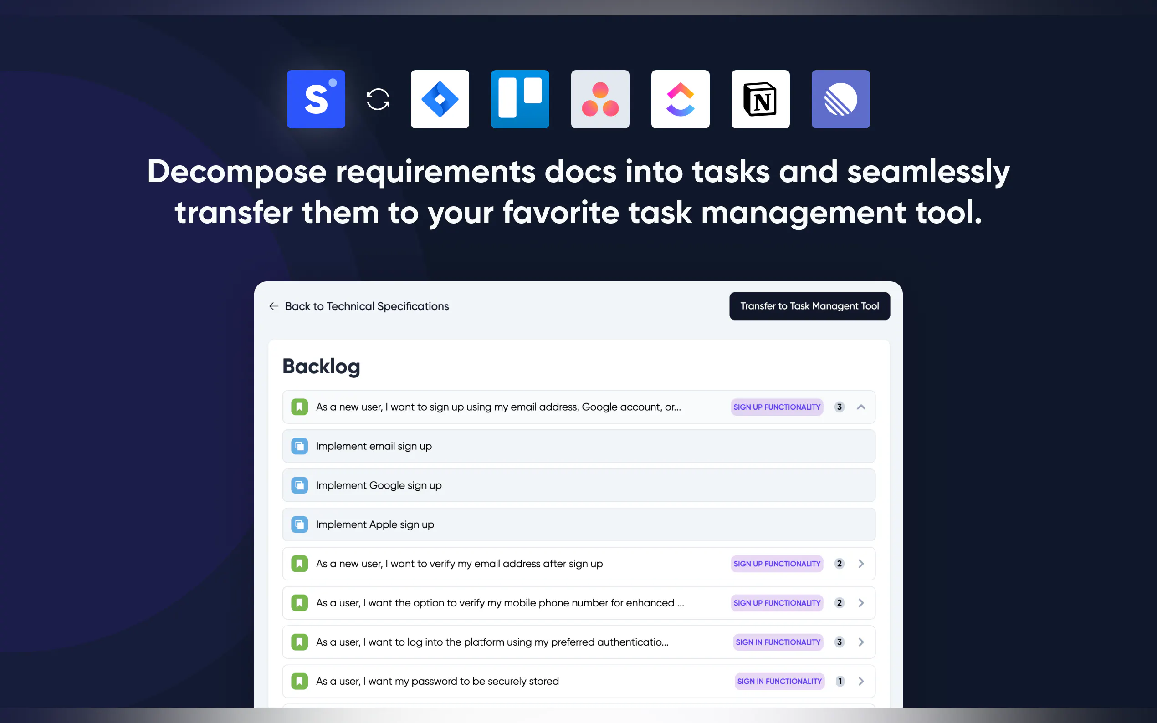1157x723 pixels.
Task: Click subtask count 2 on mobile phone row
Action: [x=839, y=603]
